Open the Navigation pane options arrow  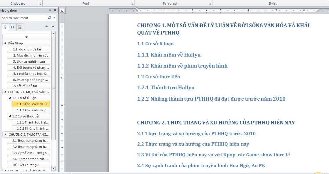pos(50,10)
